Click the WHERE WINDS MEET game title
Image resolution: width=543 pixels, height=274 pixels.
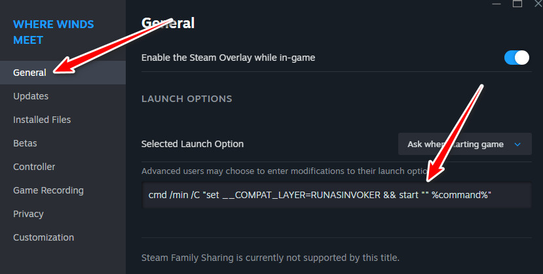pyautogui.click(x=54, y=32)
